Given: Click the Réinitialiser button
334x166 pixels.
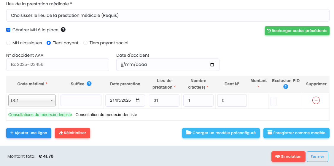Looking at the screenshot, I should click(72, 133).
